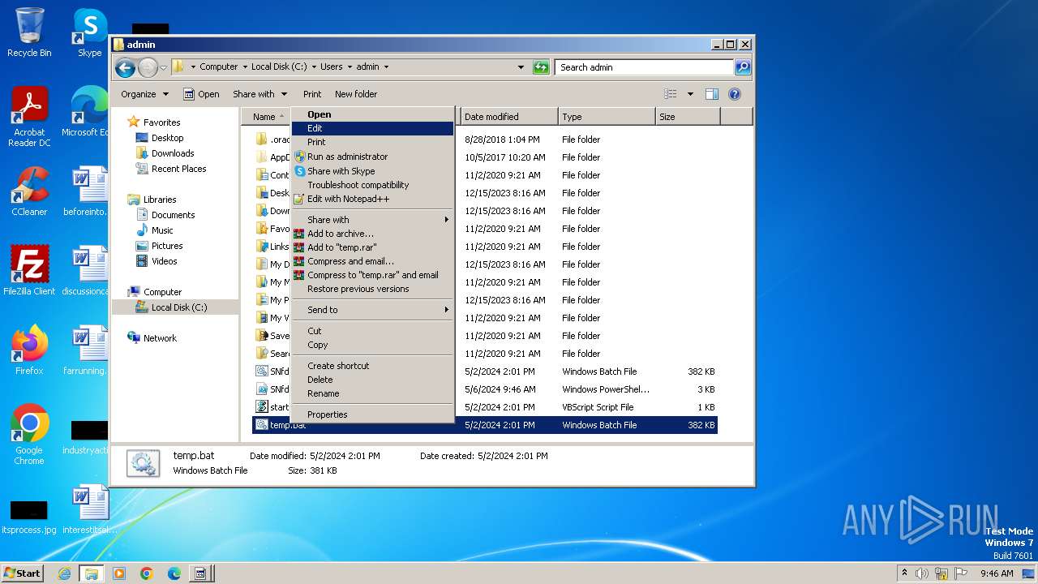Choose Add to "temp.rar"
Screen dimensions: 1038x584
click(373, 247)
